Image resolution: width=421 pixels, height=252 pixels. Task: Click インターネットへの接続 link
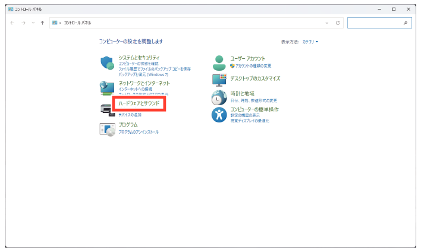(x=136, y=89)
